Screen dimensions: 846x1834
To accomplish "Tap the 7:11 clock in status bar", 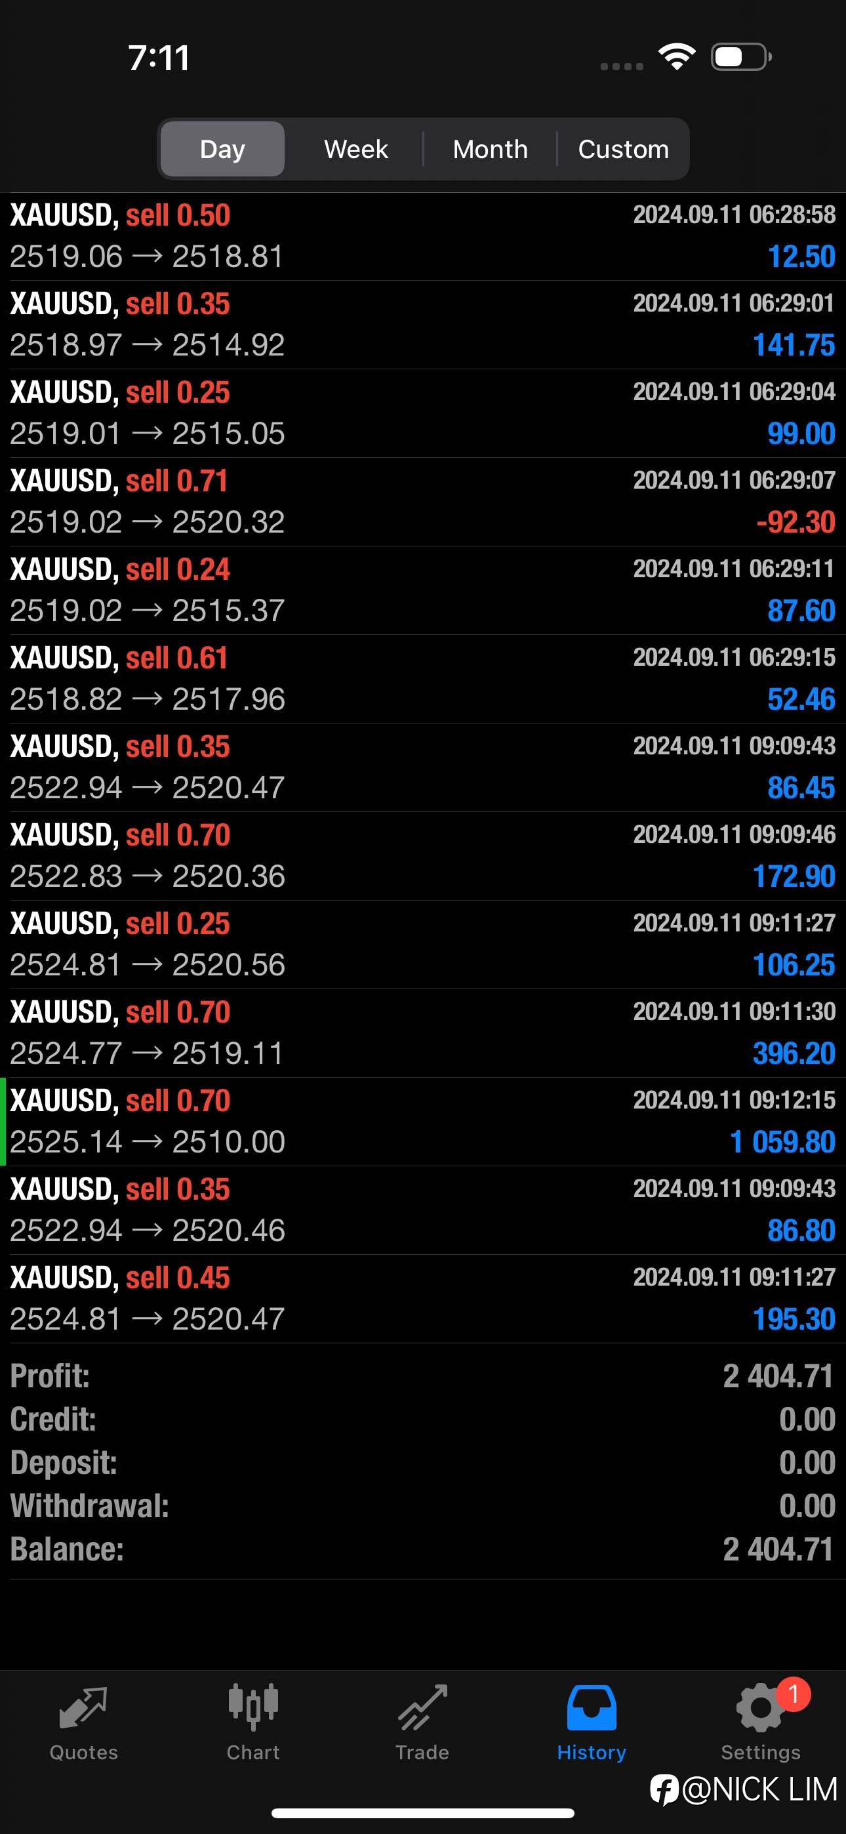I will coord(159,58).
